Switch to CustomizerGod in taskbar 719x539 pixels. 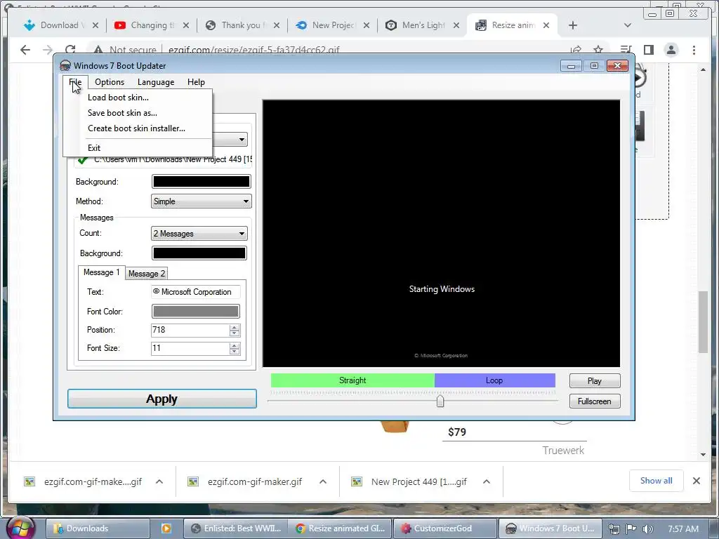click(444, 528)
